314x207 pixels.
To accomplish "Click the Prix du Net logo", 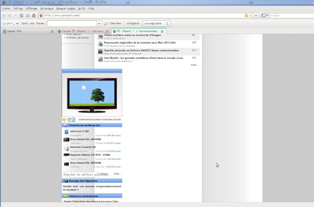I will point(69,120).
